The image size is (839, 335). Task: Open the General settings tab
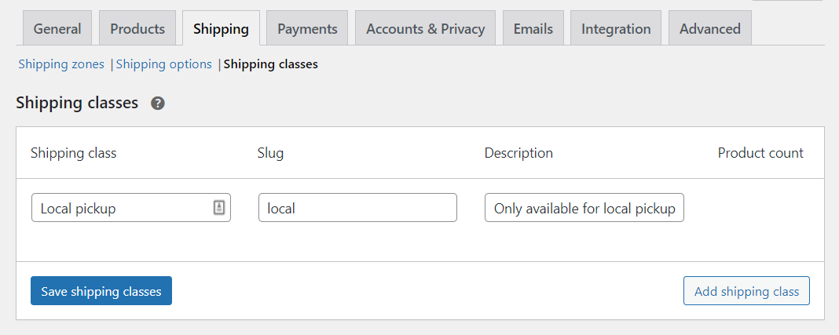pos(57,29)
